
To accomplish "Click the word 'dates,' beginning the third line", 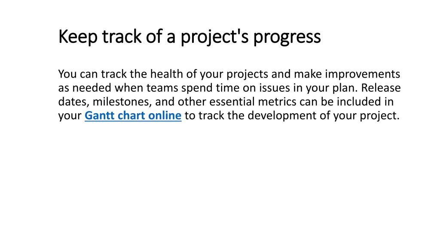I will tap(74, 102).
